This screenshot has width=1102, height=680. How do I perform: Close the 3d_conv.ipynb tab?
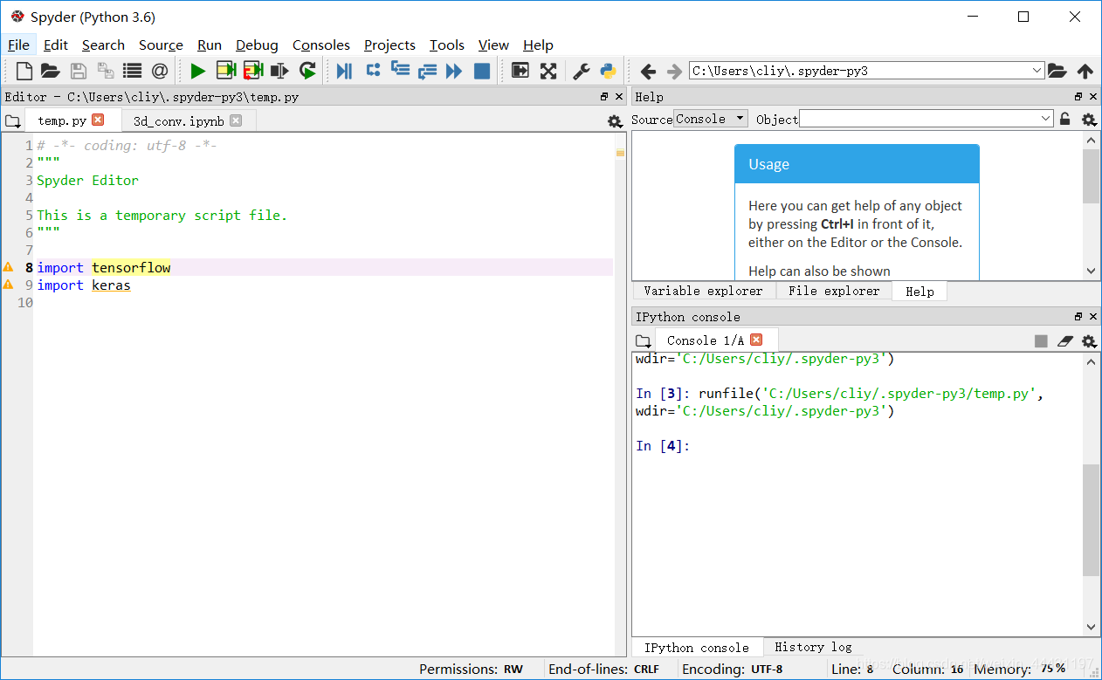coord(236,120)
